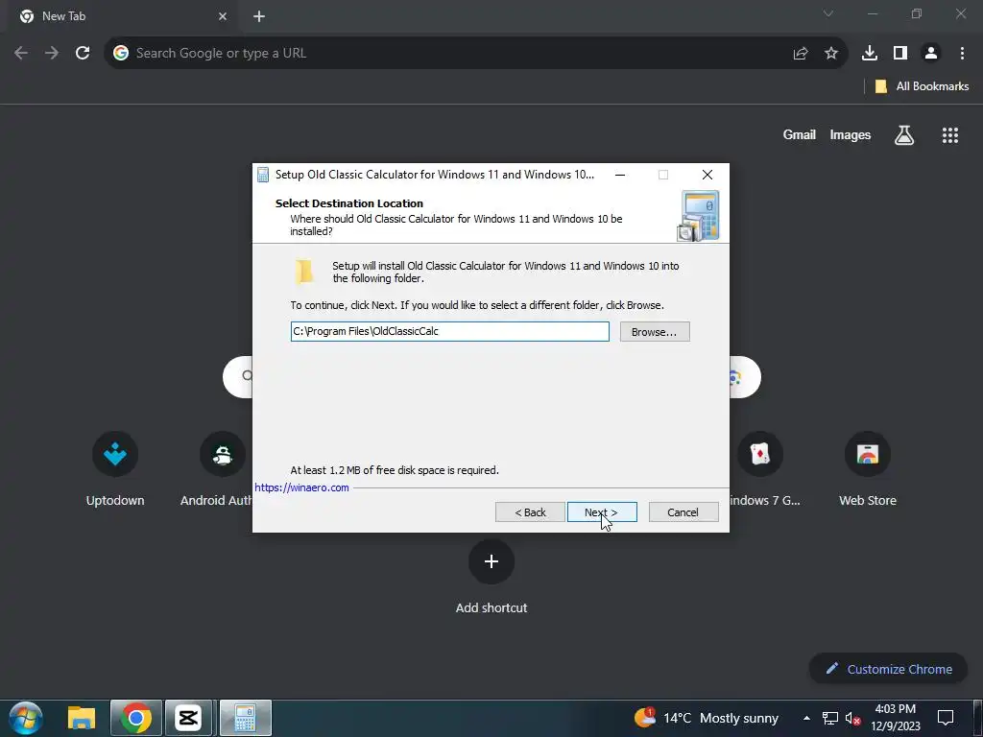
Task: Close the New Tab tab
Action: tap(223, 16)
